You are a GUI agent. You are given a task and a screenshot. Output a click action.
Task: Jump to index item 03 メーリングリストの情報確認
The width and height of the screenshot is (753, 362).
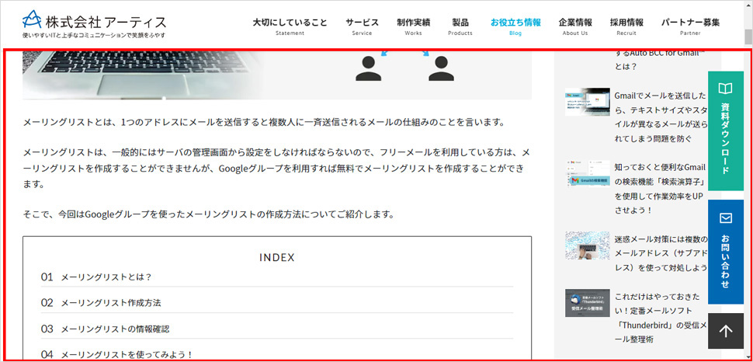point(277,329)
